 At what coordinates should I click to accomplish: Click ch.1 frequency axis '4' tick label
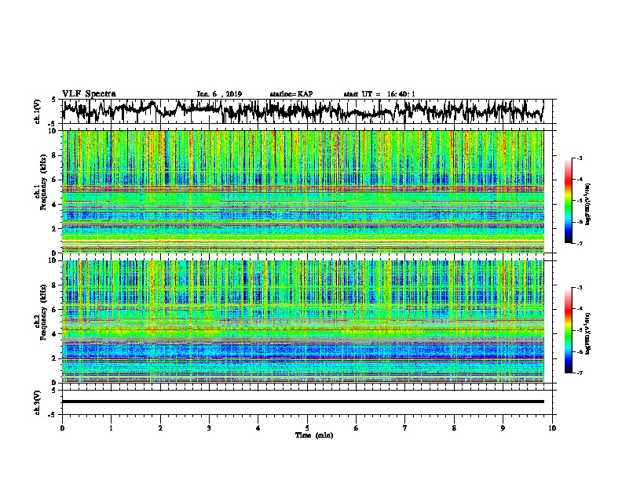55,205
